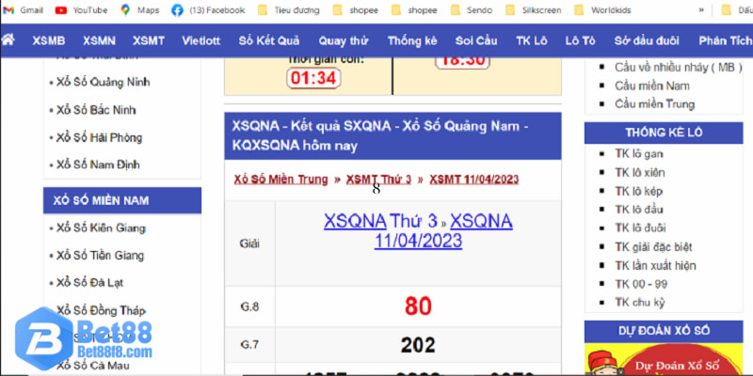This screenshot has height=376, width=753.
Task: Open the Quay thử menu
Action: coord(344,41)
